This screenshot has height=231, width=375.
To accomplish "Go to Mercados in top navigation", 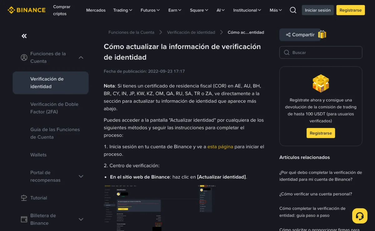I will [x=96, y=10].
